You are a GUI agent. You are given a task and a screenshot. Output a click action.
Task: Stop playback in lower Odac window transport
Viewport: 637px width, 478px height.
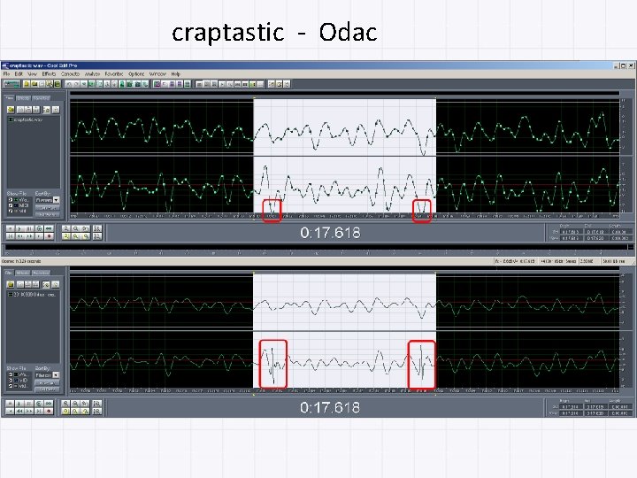(10, 404)
